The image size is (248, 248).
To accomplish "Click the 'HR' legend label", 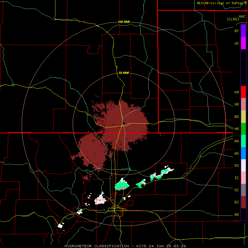I will pos(236,129).
